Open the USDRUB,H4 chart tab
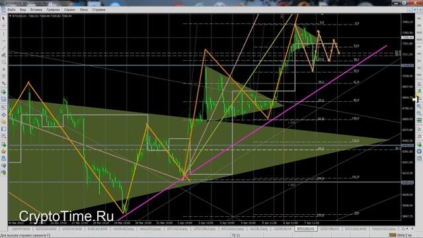The image size is (423, 238). click(x=282, y=229)
